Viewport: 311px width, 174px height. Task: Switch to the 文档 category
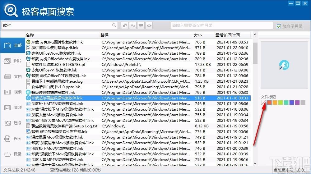click(x=13, y=76)
